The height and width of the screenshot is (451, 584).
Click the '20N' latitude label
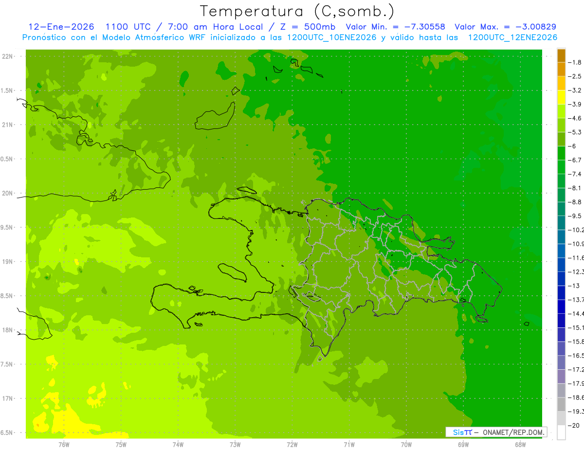click(x=8, y=193)
